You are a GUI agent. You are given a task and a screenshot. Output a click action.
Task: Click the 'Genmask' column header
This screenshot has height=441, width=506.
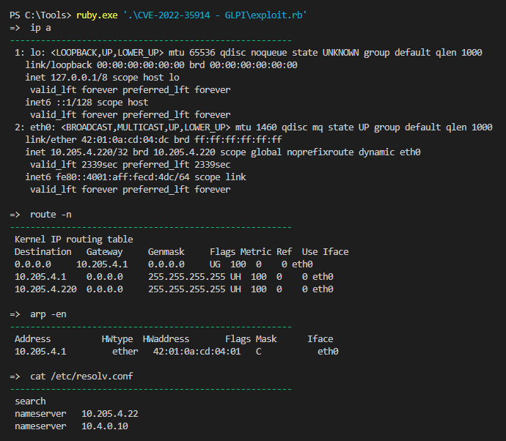pos(166,252)
